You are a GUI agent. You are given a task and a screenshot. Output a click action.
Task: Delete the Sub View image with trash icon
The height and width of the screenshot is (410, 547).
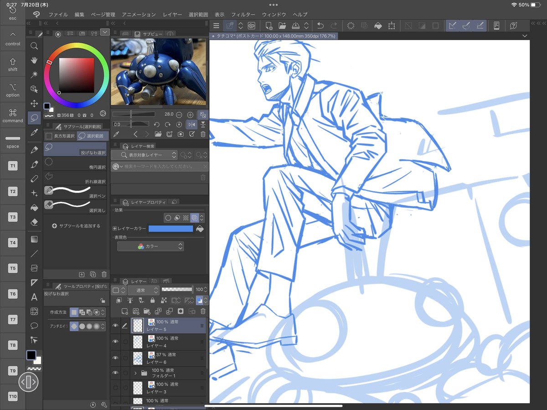click(x=203, y=134)
